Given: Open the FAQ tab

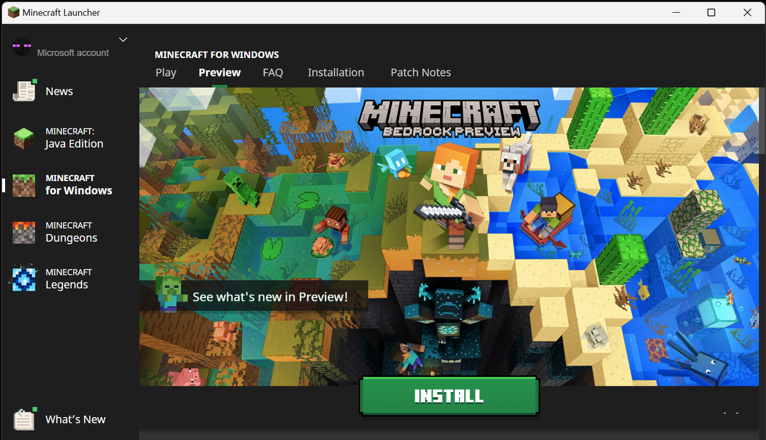Looking at the screenshot, I should 273,73.
